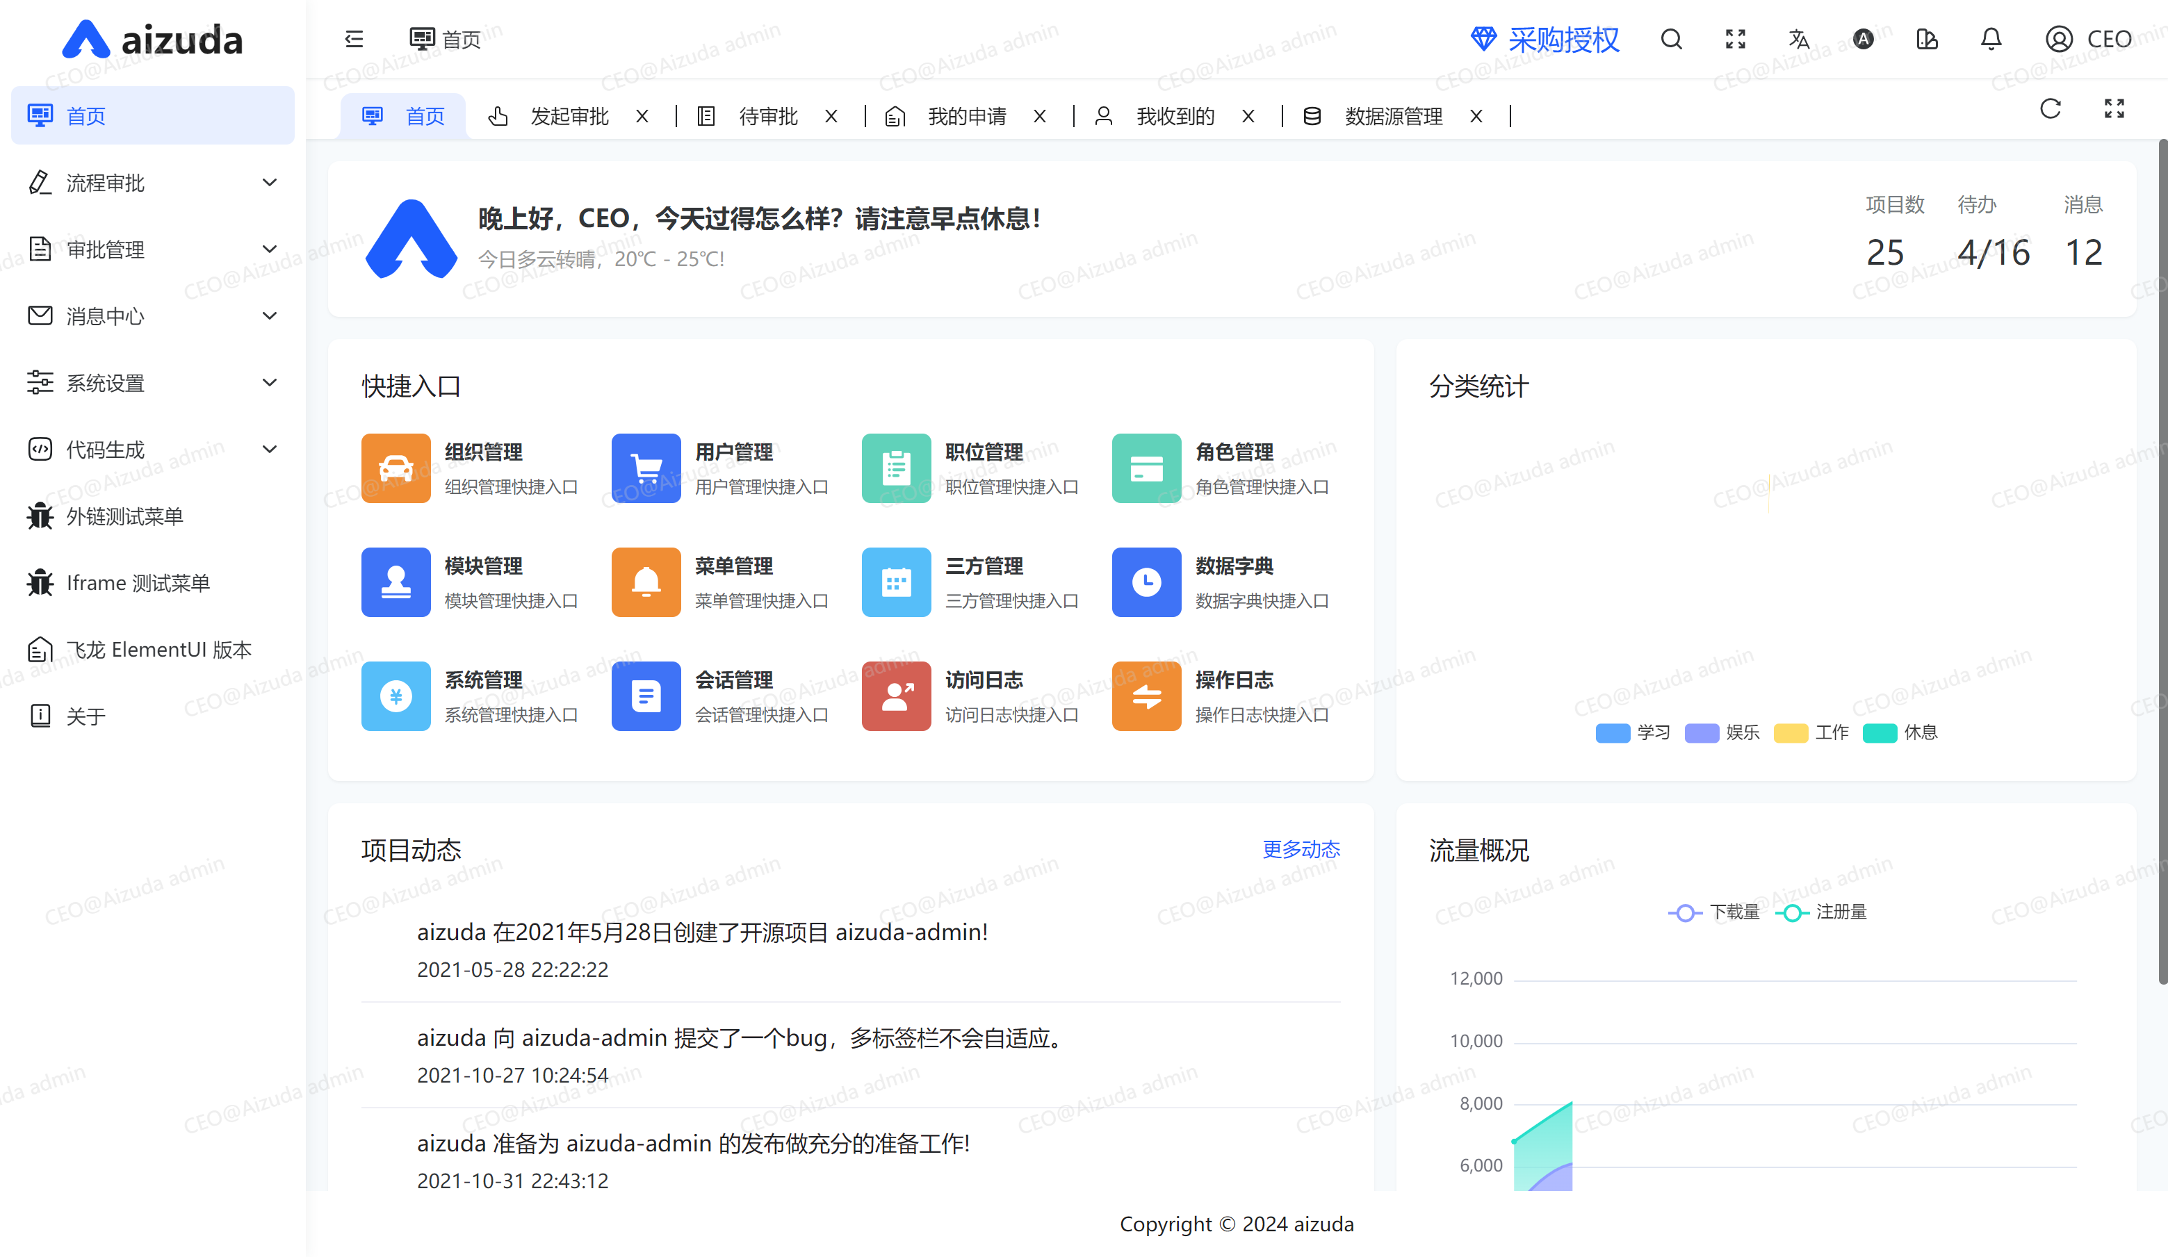The width and height of the screenshot is (2168, 1257).
Task: Toggle the 工作 legend series
Action: (x=1811, y=732)
